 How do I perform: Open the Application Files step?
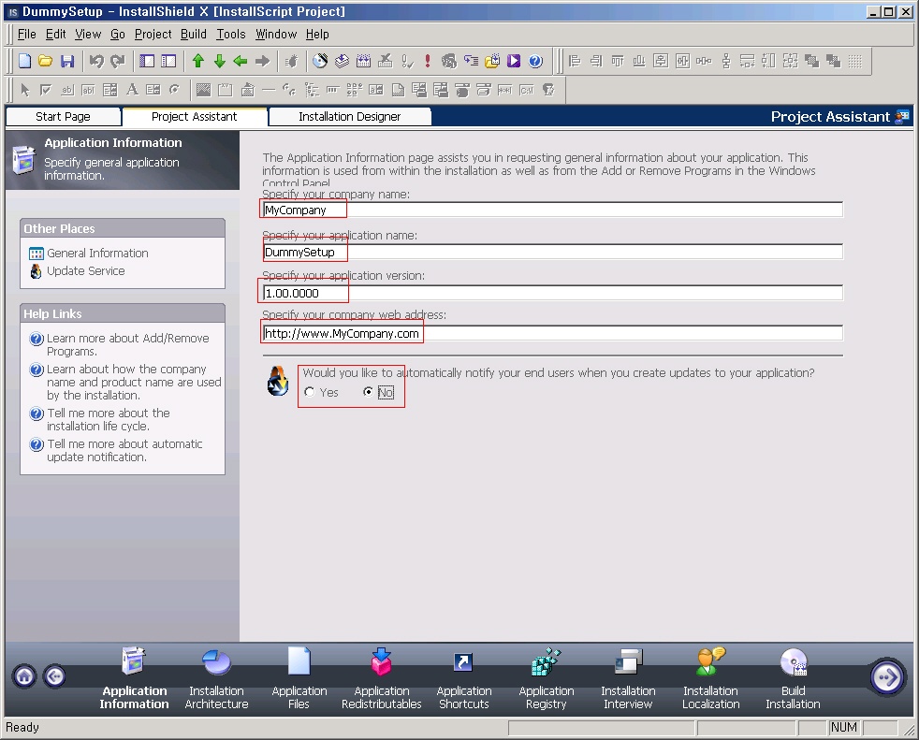pyautogui.click(x=299, y=678)
